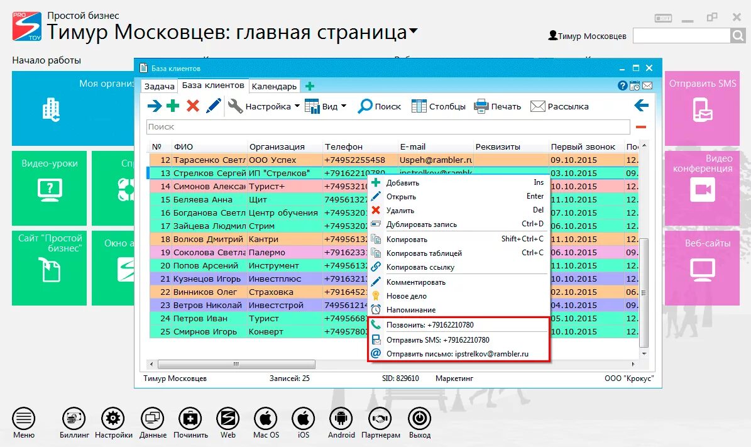Switch to the Задача tab
The height and width of the screenshot is (447, 751).
pos(160,86)
